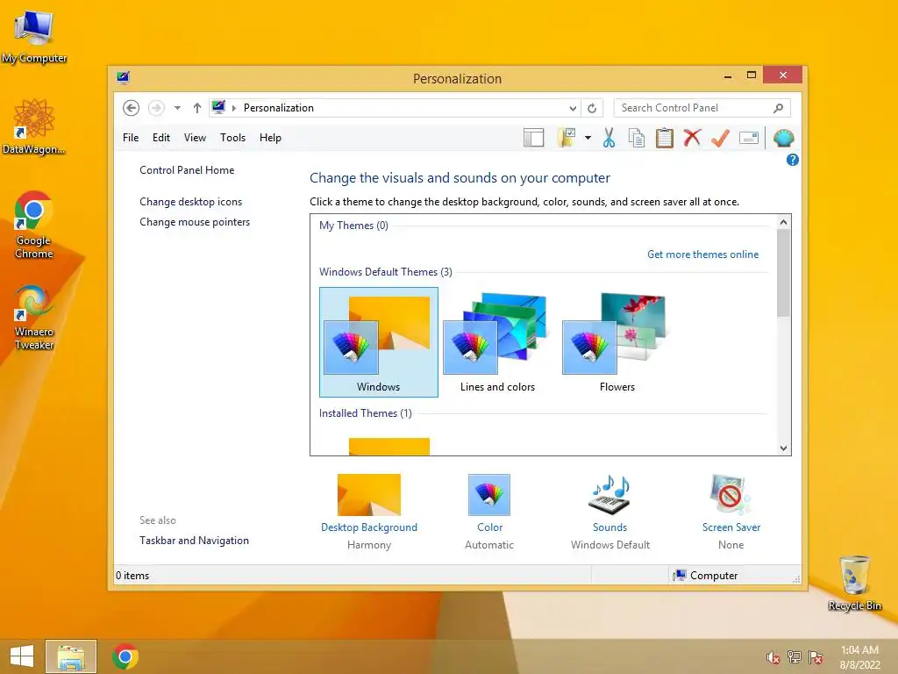
Task: Open DataWagon desktop shortcut
Action: 34,126
